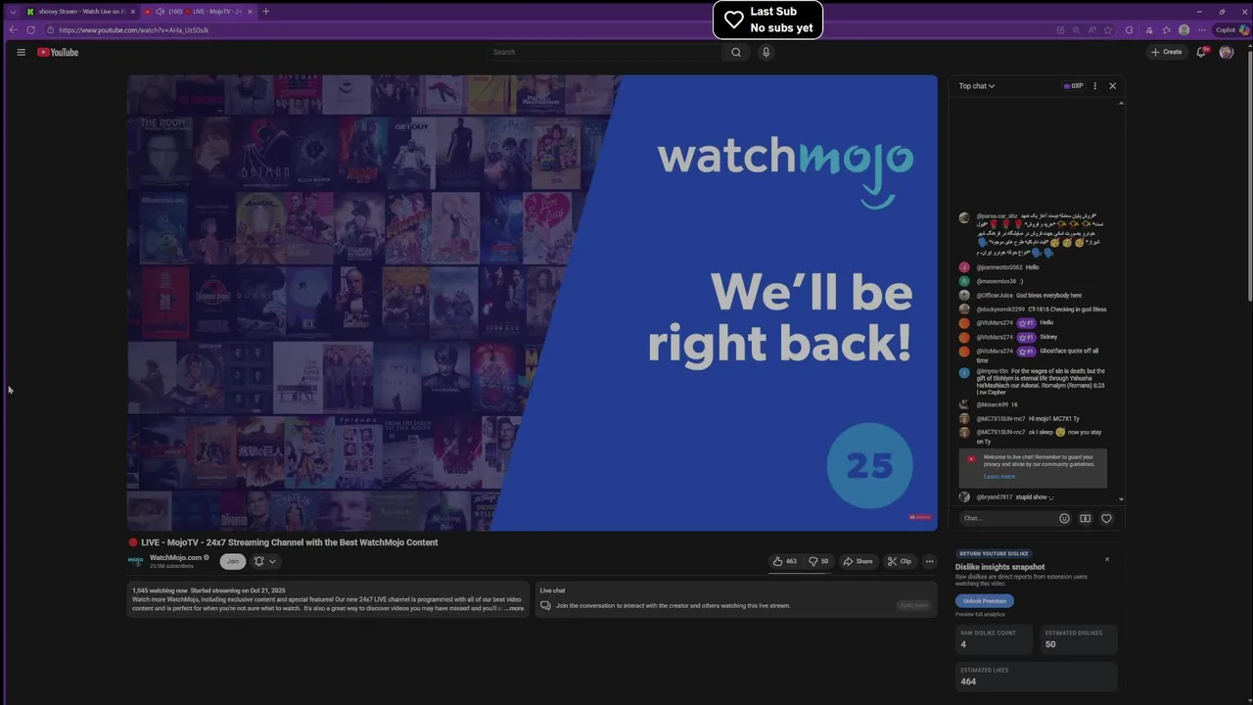Screen dimensions: 1253x705
Task: Open a new browser tab
Action: click(265, 12)
